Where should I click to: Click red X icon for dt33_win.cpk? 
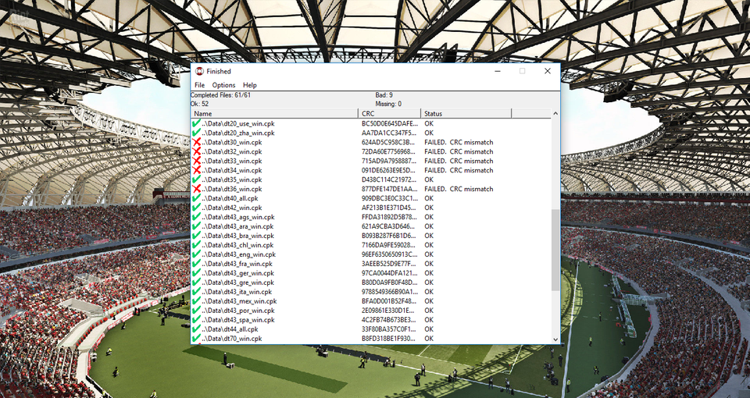pos(196,161)
